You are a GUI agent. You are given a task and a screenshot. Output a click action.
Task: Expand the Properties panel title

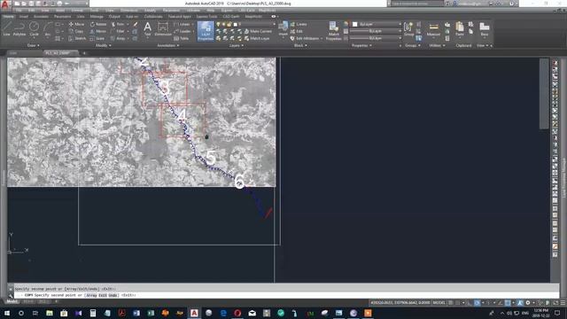pyautogui.click(x=362, y=45)
